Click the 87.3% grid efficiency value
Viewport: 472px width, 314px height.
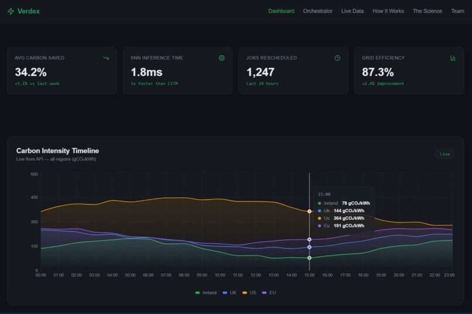point(378,72)
